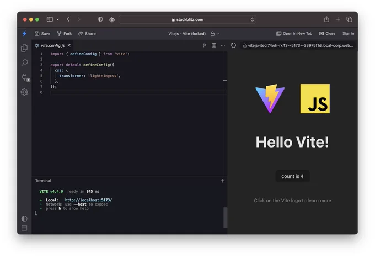Open the Settings gear in sidebar
375x257 pixels.
[24, 92]
